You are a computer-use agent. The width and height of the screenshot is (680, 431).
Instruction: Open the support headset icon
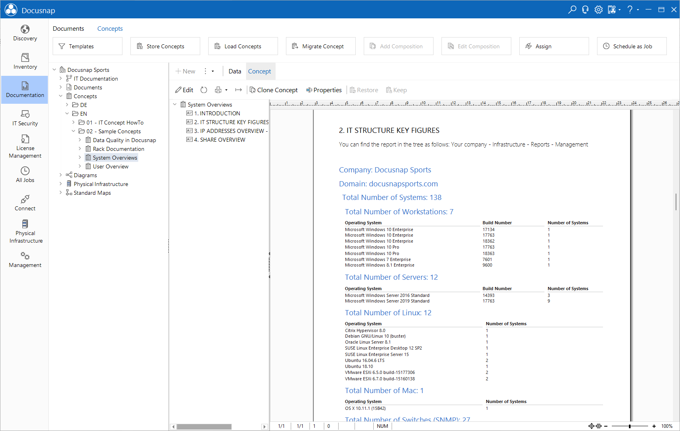585,10
